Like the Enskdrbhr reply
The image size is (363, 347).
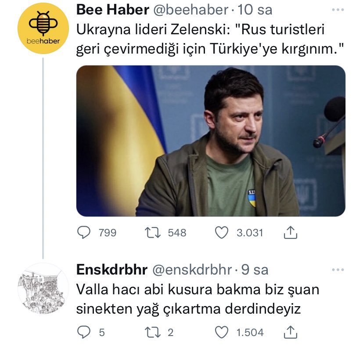tap(221, 333)
